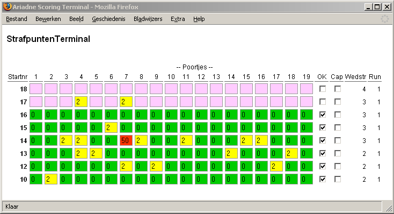Click the Firefox icon in the title bar

[8, 6]
